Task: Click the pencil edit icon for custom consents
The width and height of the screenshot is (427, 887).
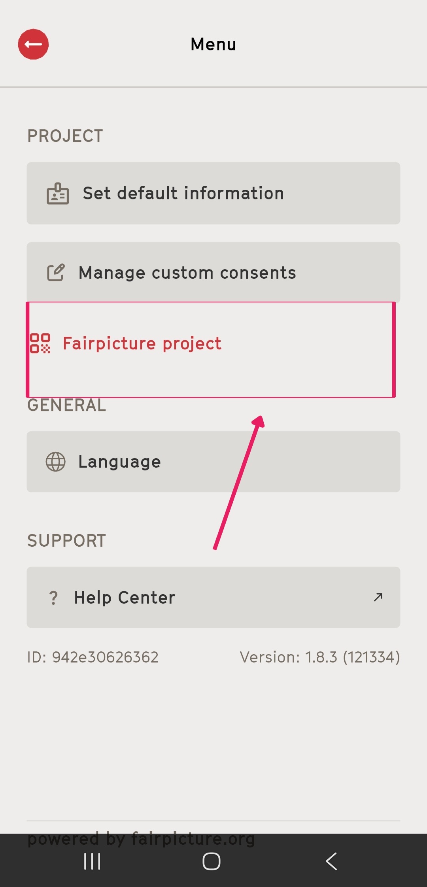Action: point(56,272)
